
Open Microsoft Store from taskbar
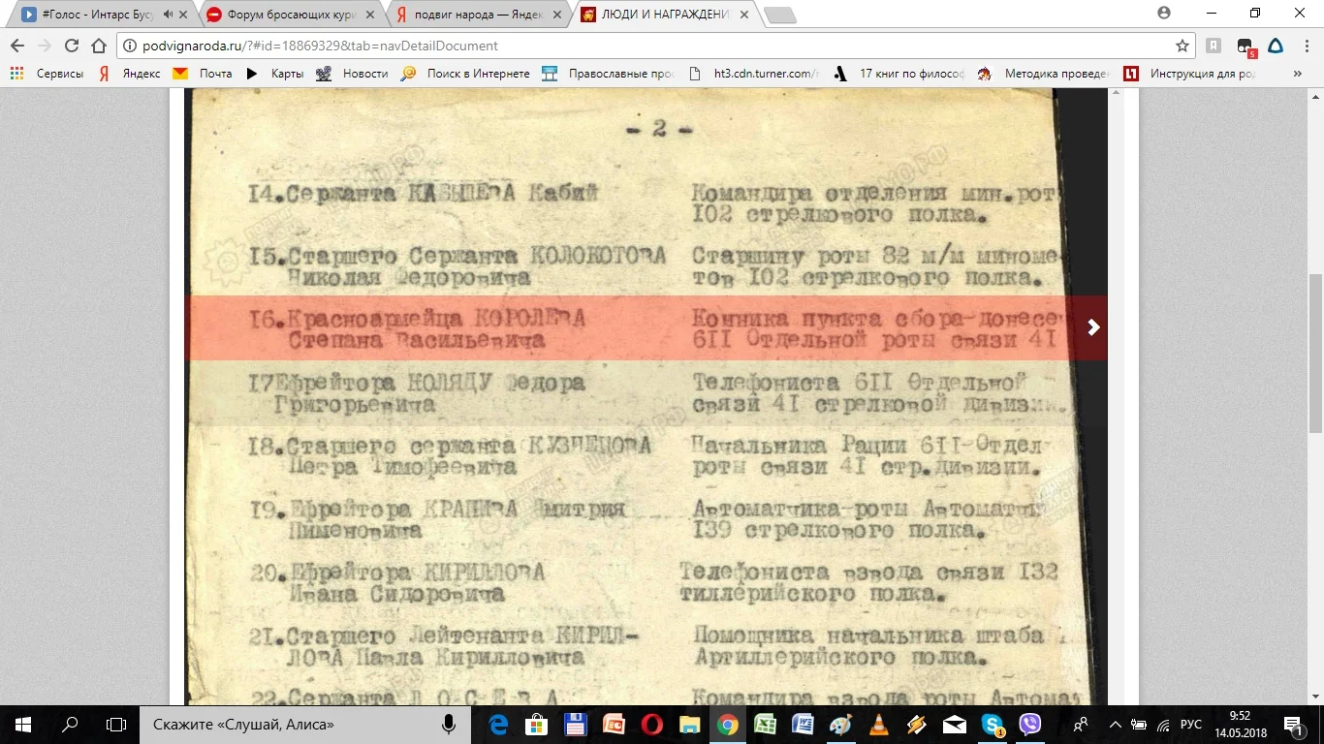click(x=536, y=725)
